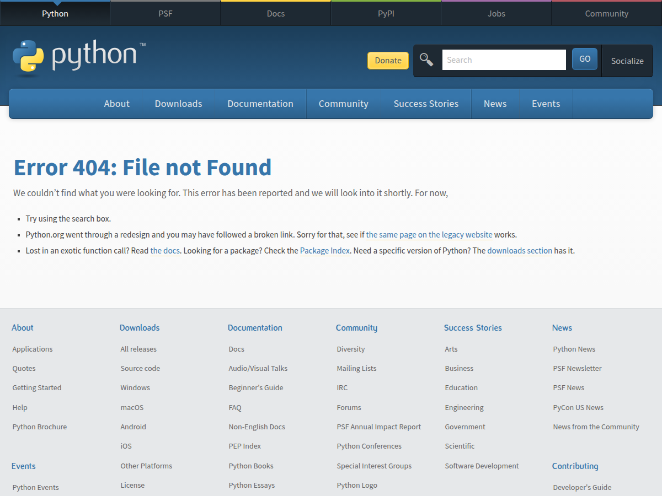Screen dimensions: 662x496
Task: Follow 'the same page on the legacy website' link
Action: [x=429, y=235]
